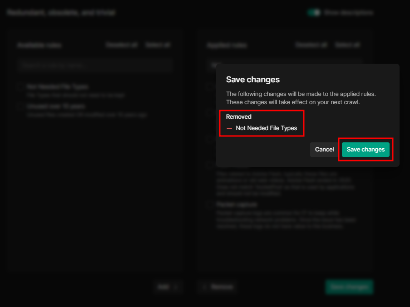Click Select all in Available rules panel

(158, 45)
